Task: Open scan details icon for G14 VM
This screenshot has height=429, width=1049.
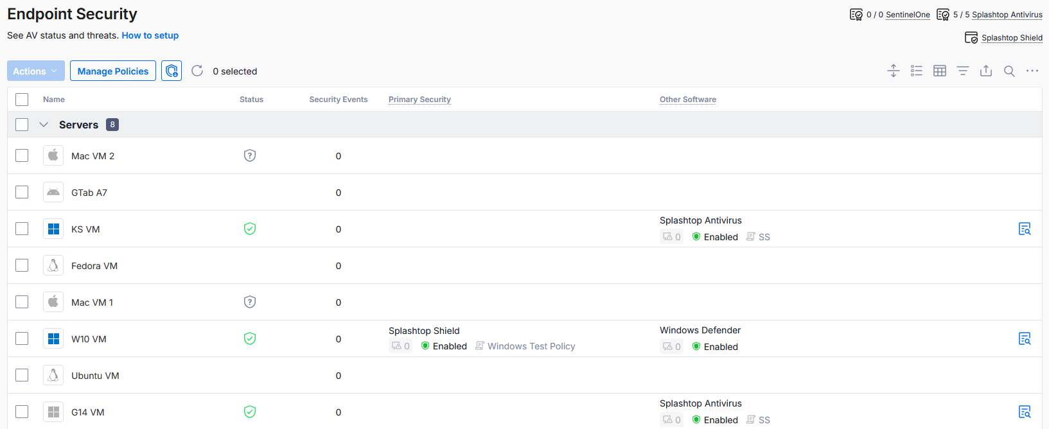Action: point(1025,412)
